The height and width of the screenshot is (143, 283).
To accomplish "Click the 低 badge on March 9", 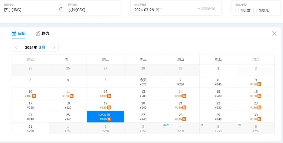I will 259,84.
